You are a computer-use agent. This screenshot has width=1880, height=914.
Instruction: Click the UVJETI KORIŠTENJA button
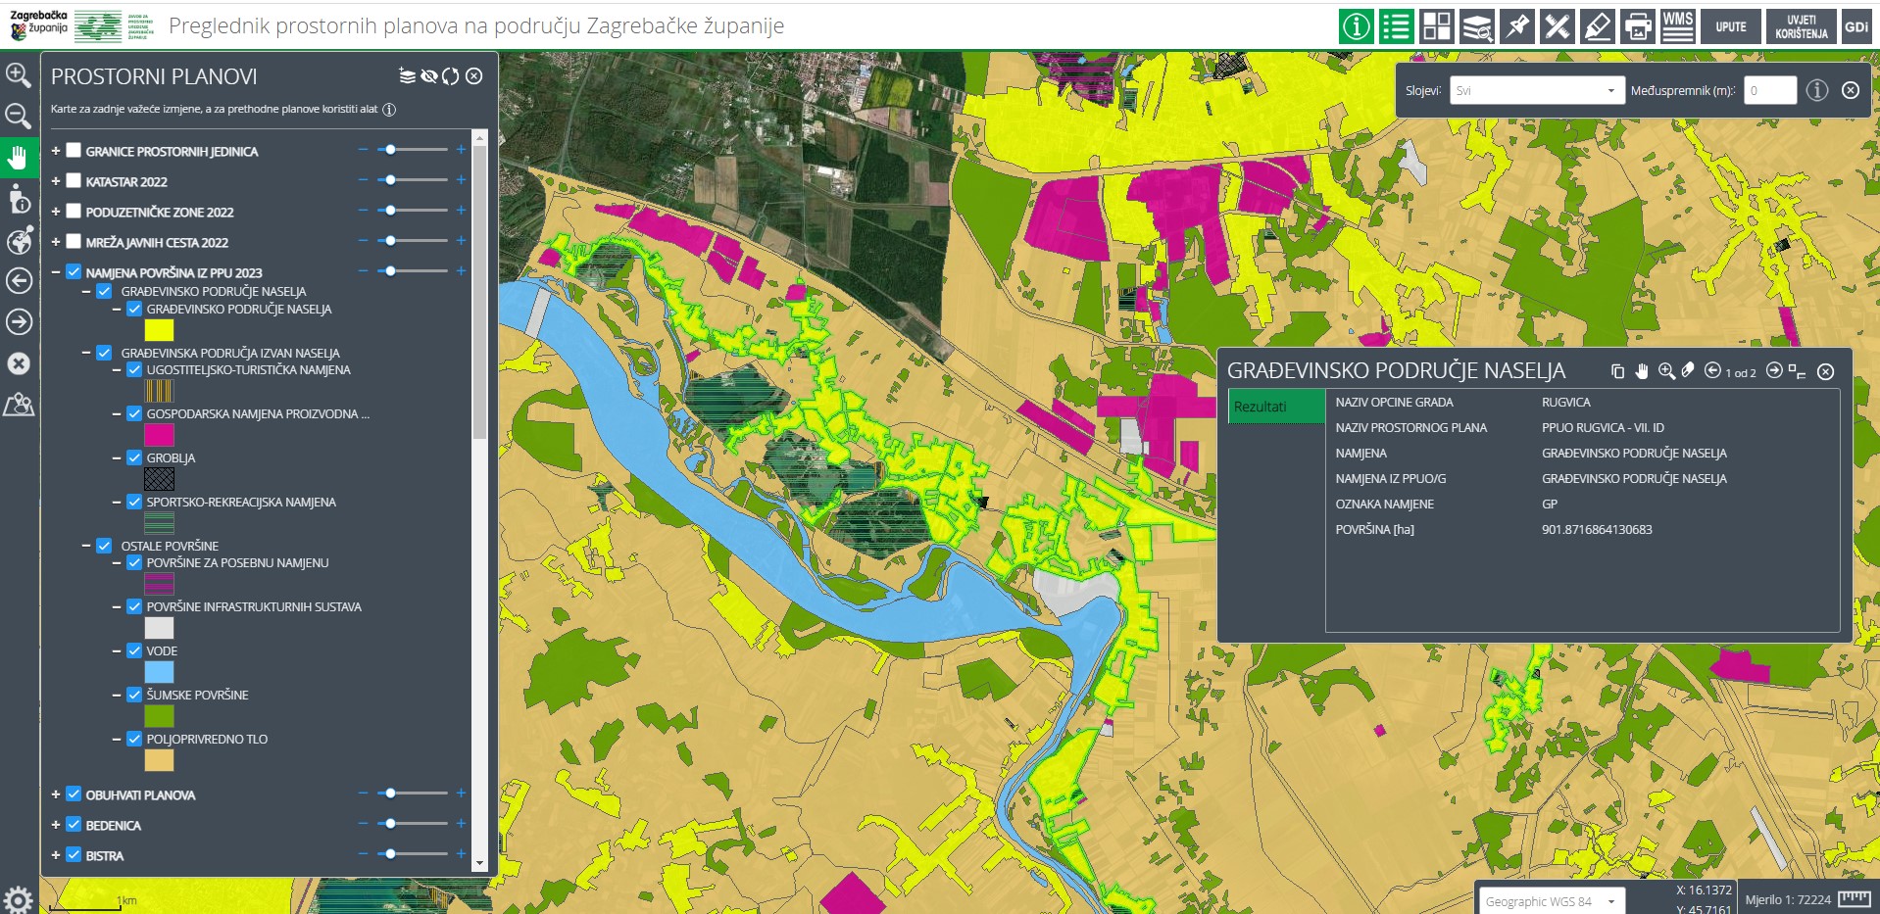(1801, 26)
